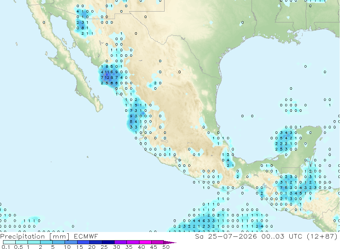Click the lightest 0.1–0.5 mm legend swatch
The image size is (340, 249).
coord(9,242)
